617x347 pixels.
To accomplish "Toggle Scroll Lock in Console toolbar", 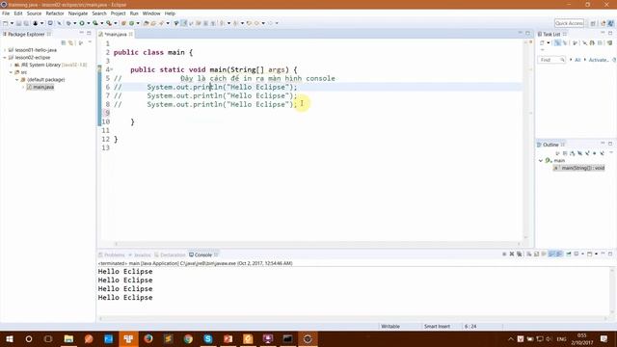I will (536, 254).
